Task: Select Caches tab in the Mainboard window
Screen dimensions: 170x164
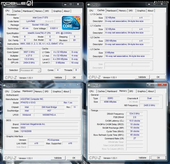Action: (x=17, y=91)
